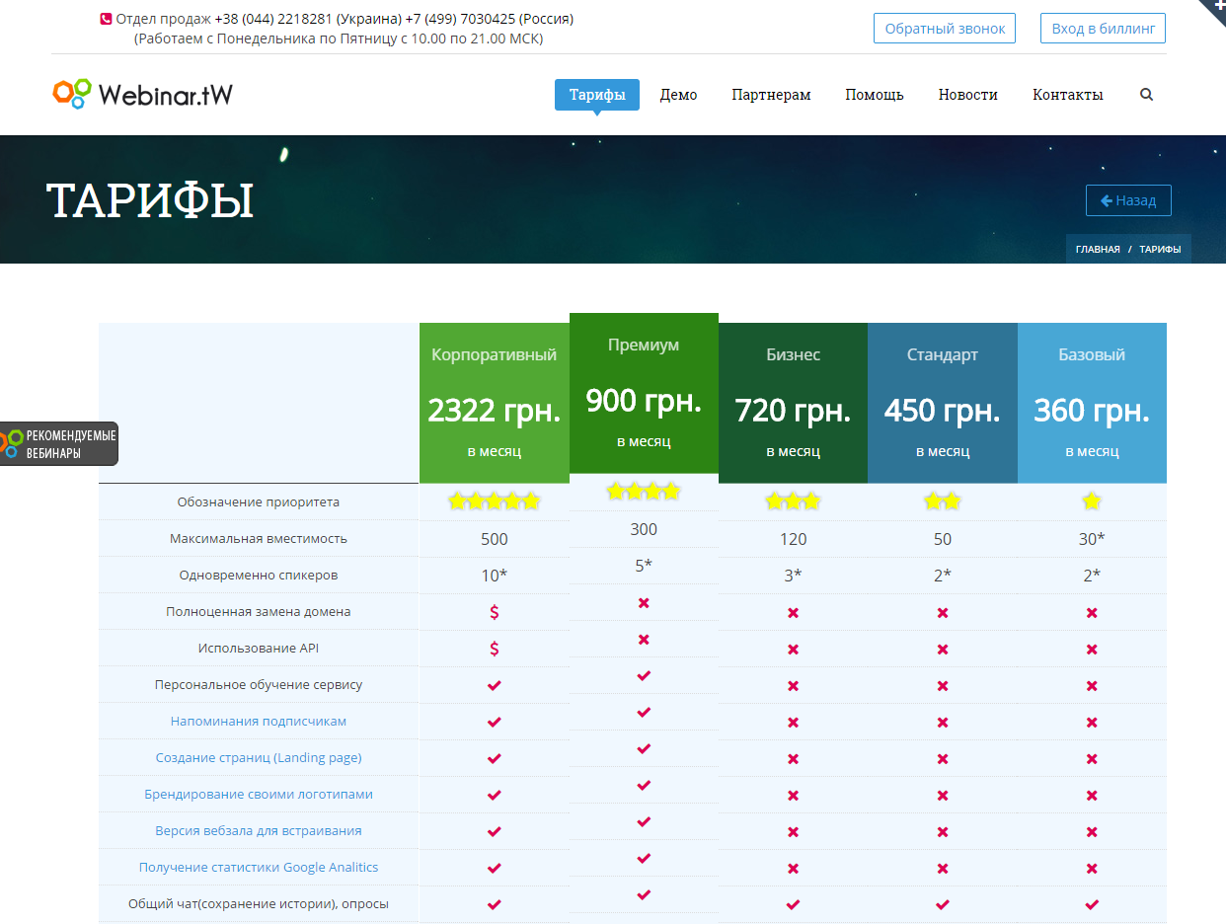Click Стандарт checkmark for Общий чат row

[x=943, y=904]
